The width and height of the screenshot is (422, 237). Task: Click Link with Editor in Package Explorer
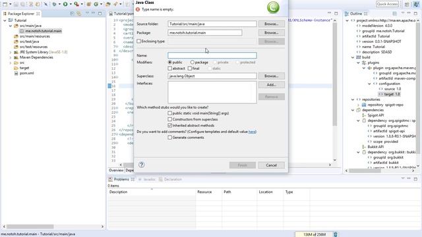(79, 13)
